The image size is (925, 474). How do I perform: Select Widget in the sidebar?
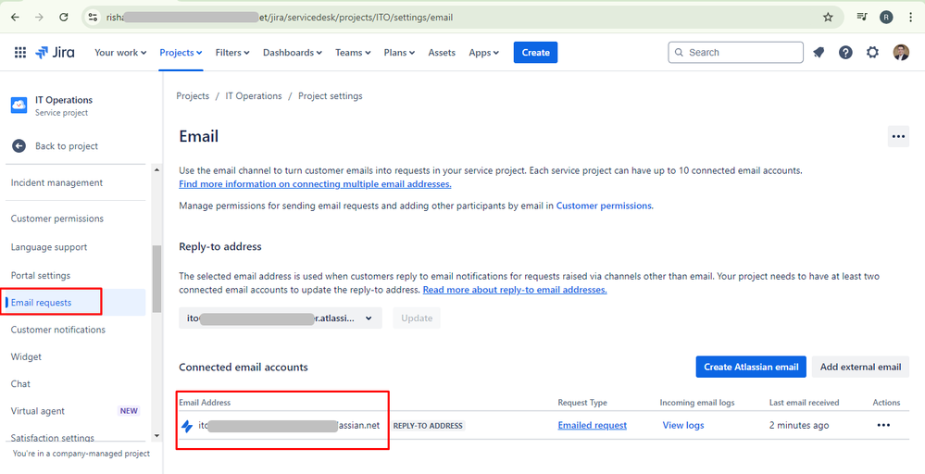[26, 356]
